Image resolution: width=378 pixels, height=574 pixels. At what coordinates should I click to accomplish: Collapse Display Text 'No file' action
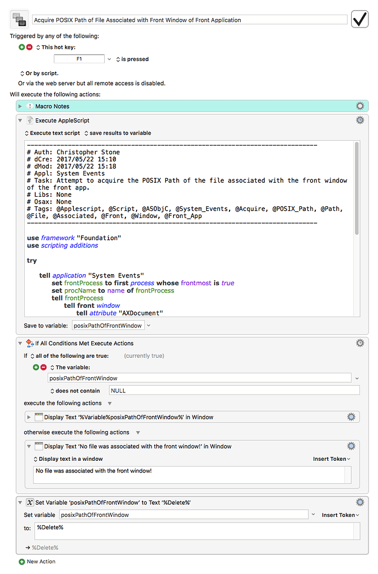29,447
